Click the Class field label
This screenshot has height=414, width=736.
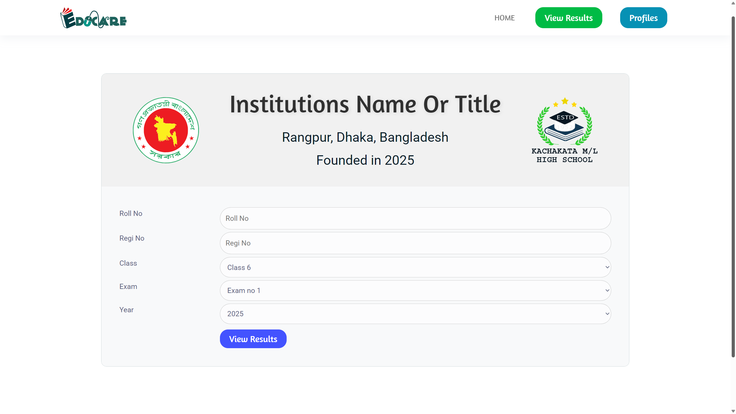point(128,263)
